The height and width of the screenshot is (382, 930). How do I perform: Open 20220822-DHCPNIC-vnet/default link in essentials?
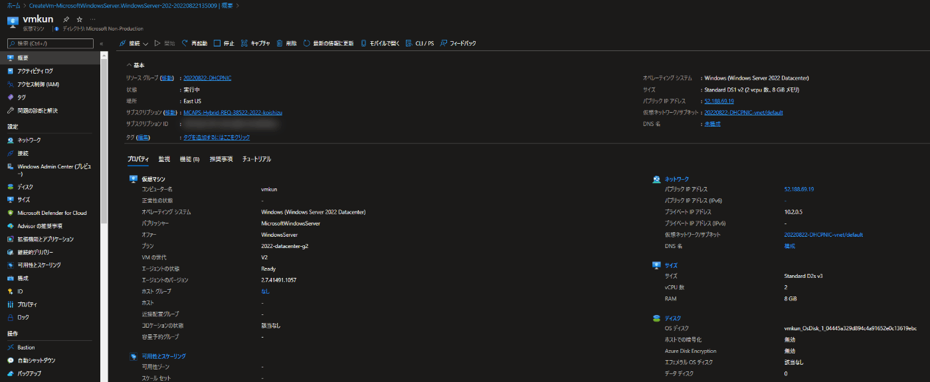(743, 113)
